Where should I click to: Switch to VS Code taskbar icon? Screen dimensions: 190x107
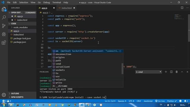(82, 105)
